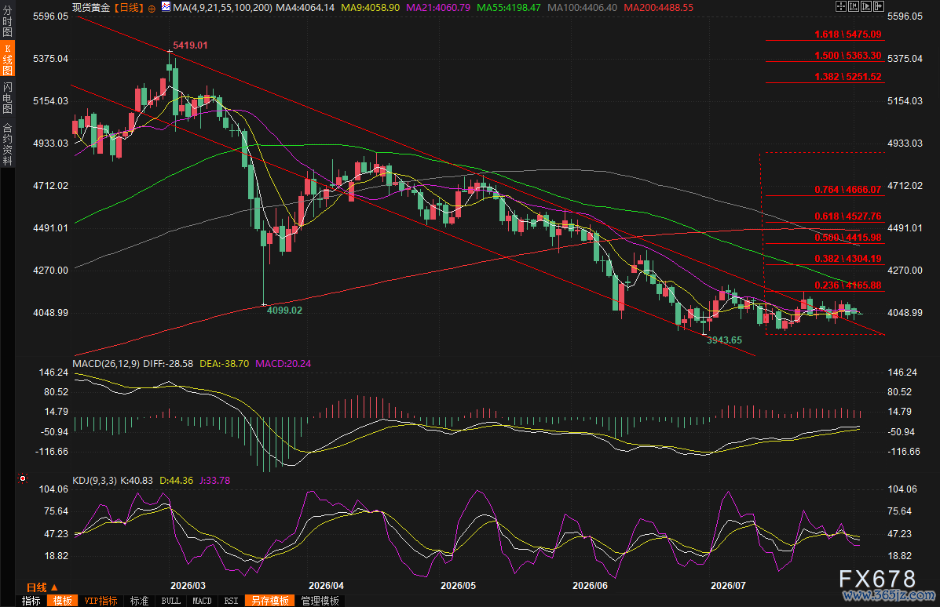Click the 另存模板 button
Viewport: 940px width, 607px height.
(270, 601)
